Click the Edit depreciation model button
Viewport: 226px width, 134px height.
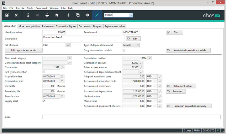coord(24,50)
